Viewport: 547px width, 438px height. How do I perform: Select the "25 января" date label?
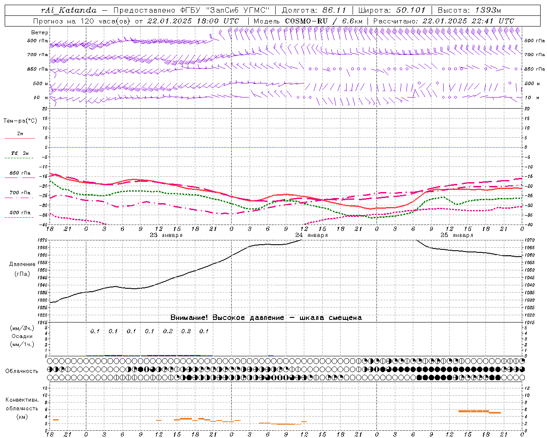[457, 235]
